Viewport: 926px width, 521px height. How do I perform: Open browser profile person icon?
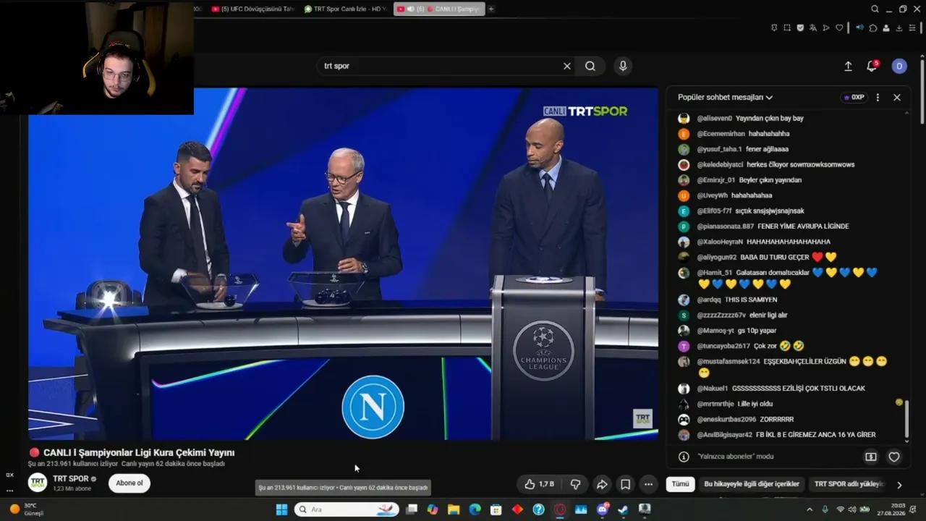(x=886, y=27)
